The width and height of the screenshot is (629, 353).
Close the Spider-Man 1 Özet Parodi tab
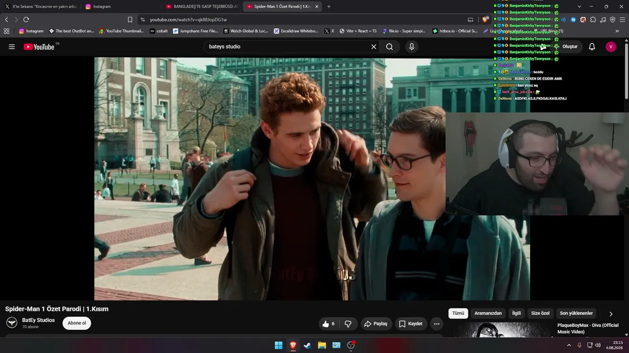[x=316, y=6]
